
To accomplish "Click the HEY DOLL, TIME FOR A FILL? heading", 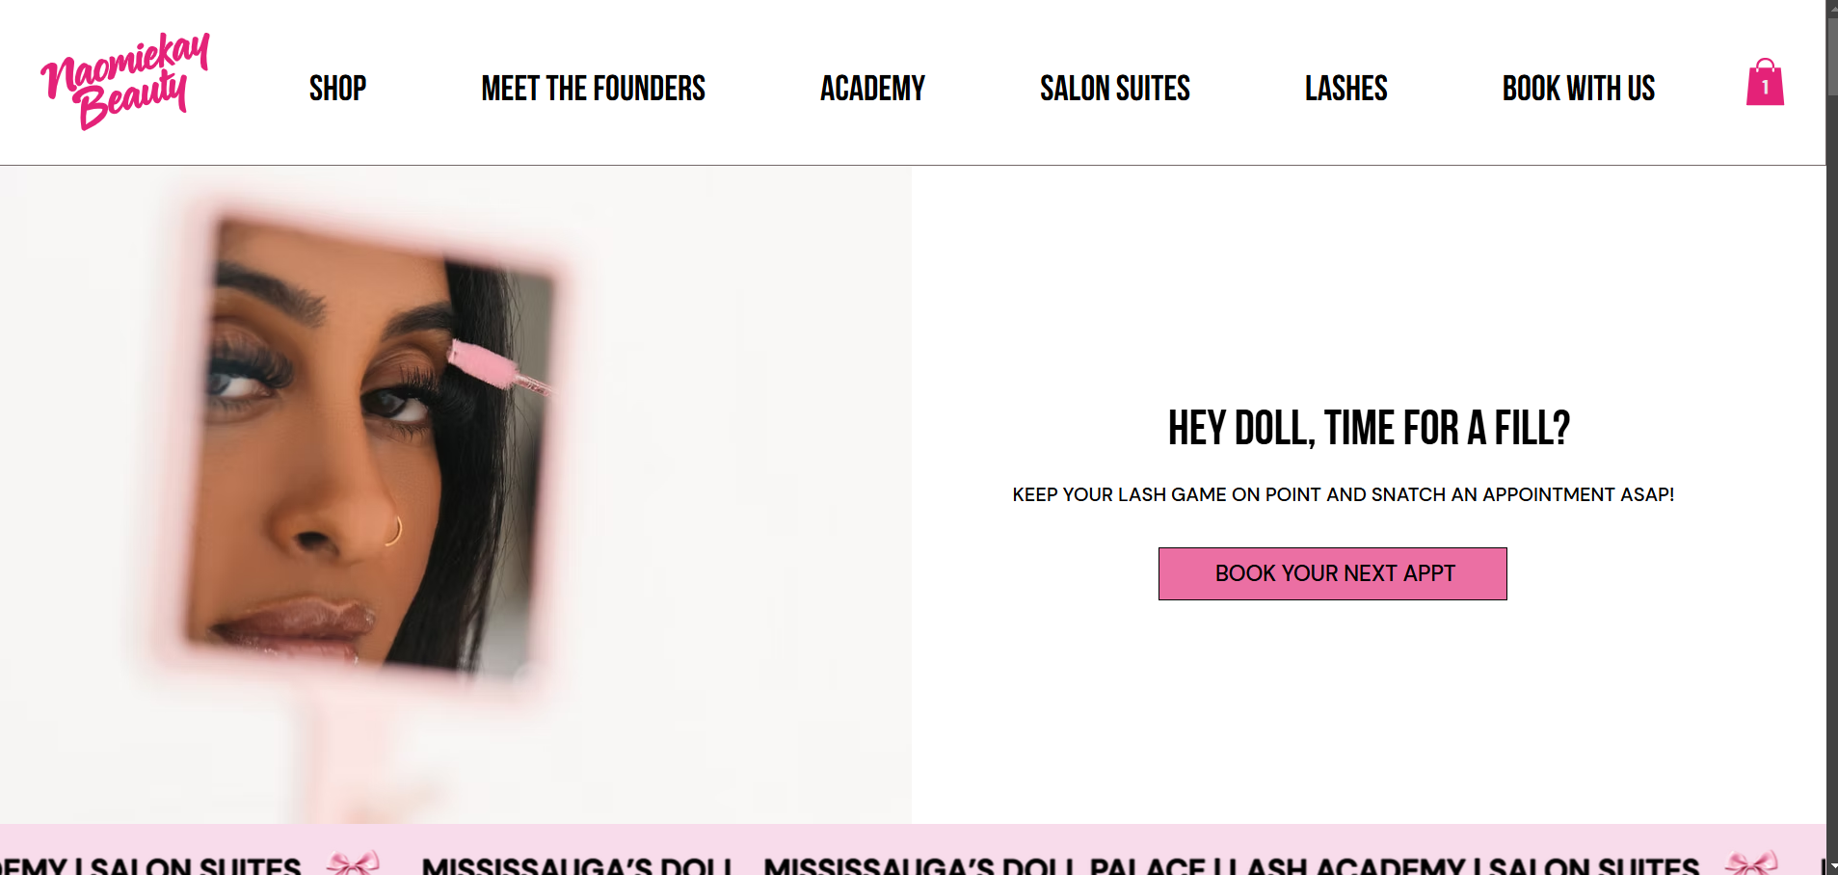I will tap(1369, 428).
